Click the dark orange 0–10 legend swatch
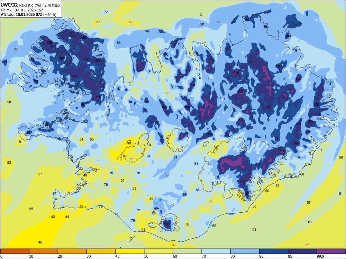 point(15,251)
